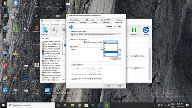This screenshot has width=192, height=108.
Task: Switch to the Downloads tab
Action: coord(106,22)
